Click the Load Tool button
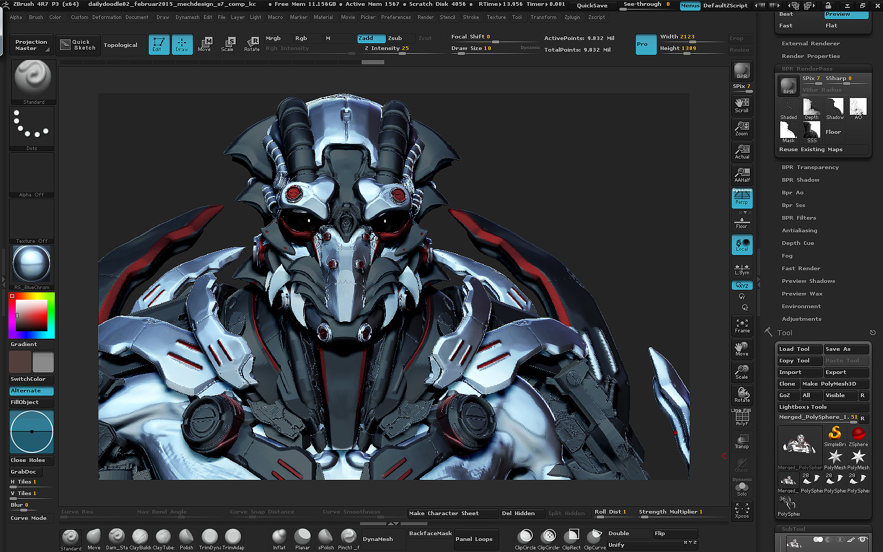The width and height of the screenshot is (883, 552). click(x=800, y=349)
